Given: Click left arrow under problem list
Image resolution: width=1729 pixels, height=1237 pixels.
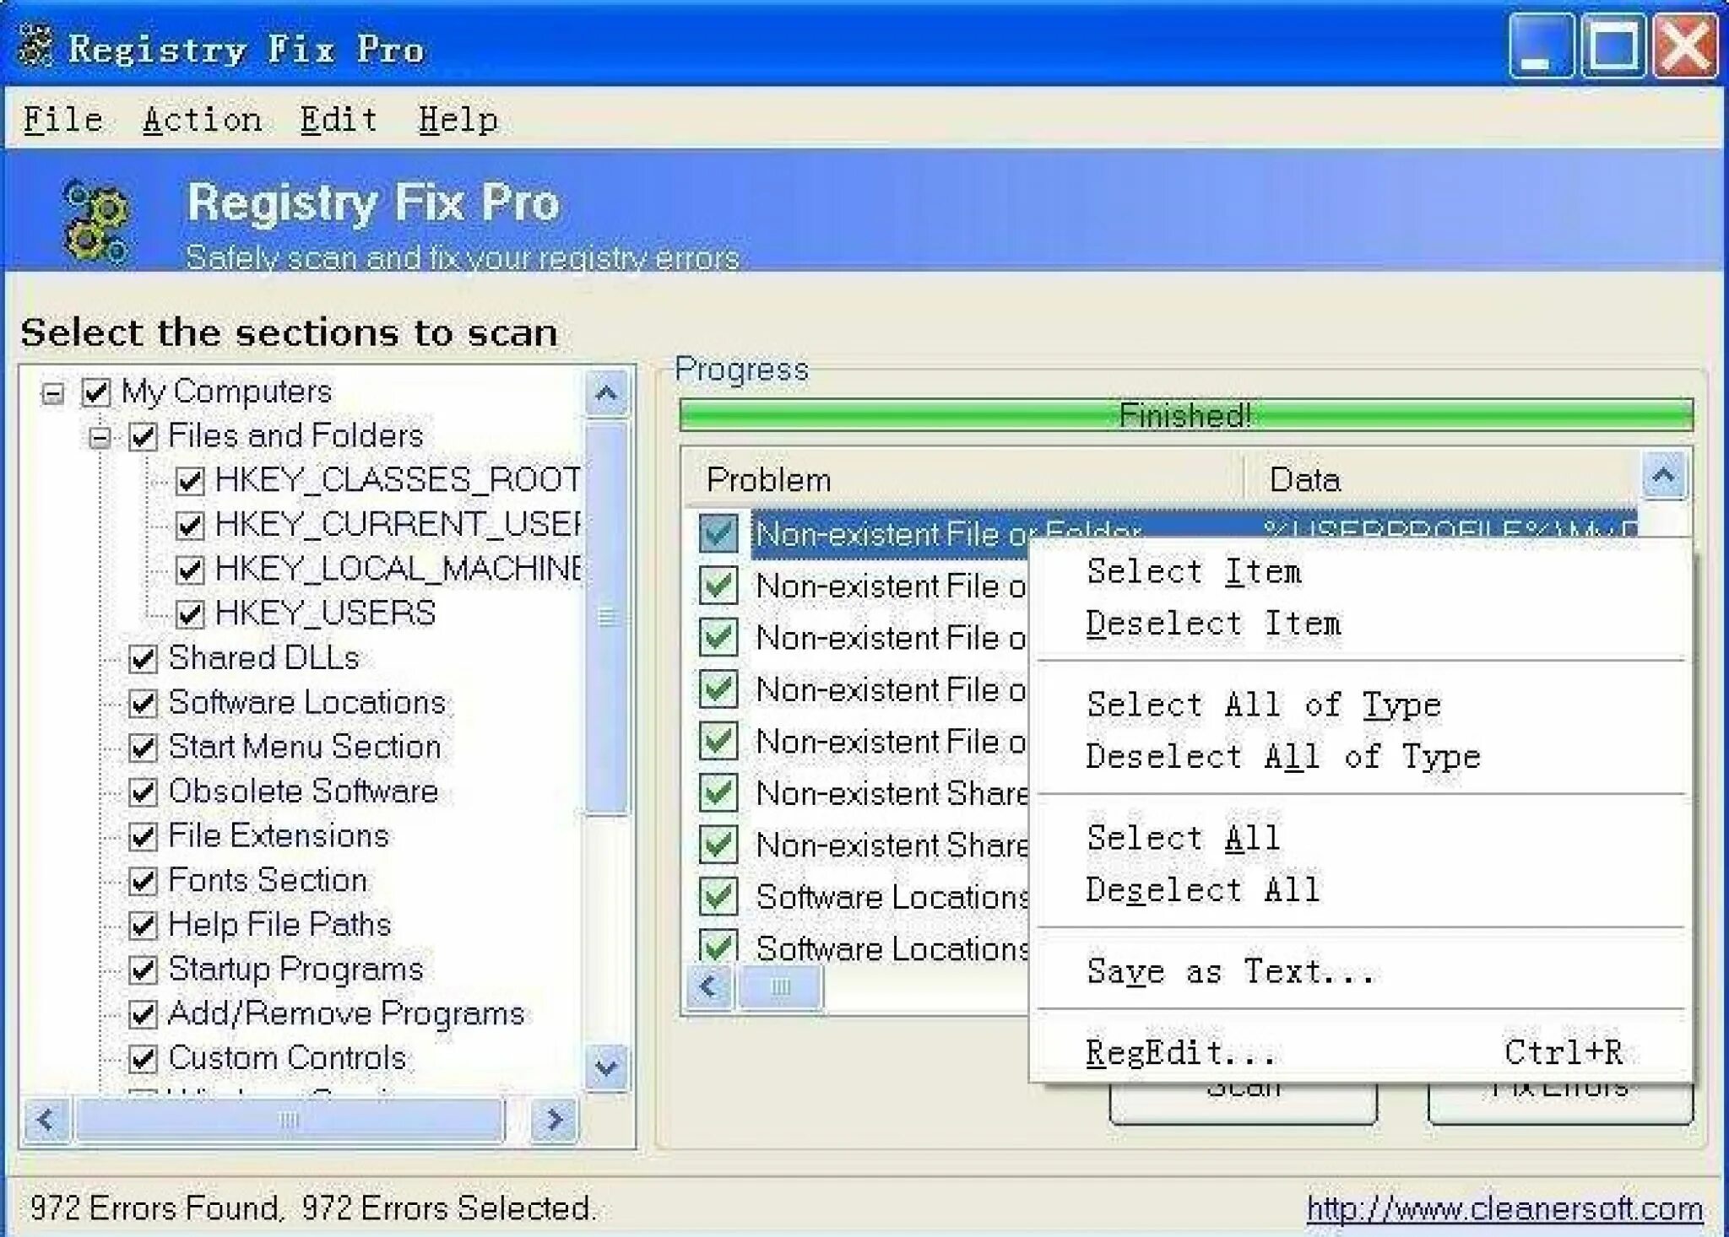Looking at the screenshot, I should (709, 986).
